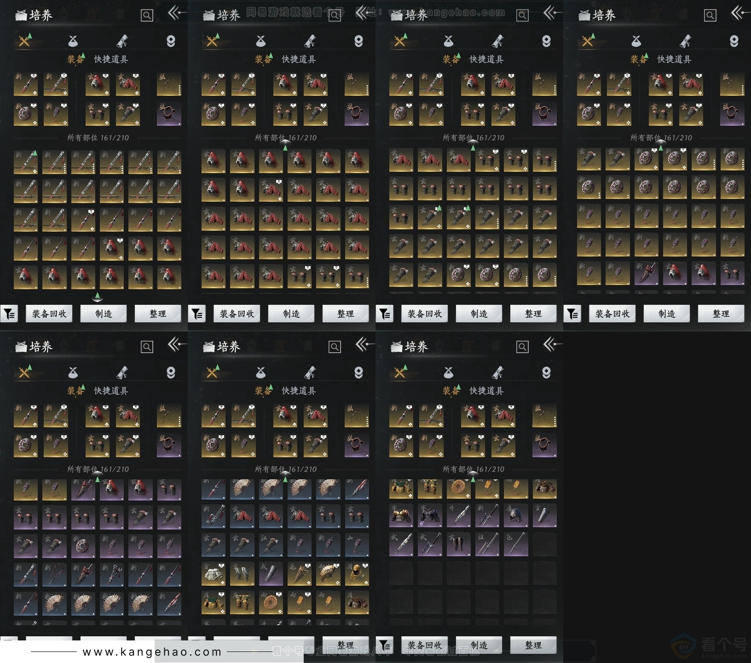
Task: Open filter icon in the bottom-right panel
Action: [385, 646]
